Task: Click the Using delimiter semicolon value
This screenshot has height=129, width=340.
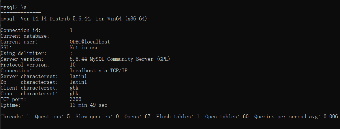Action: coord(71,54)
